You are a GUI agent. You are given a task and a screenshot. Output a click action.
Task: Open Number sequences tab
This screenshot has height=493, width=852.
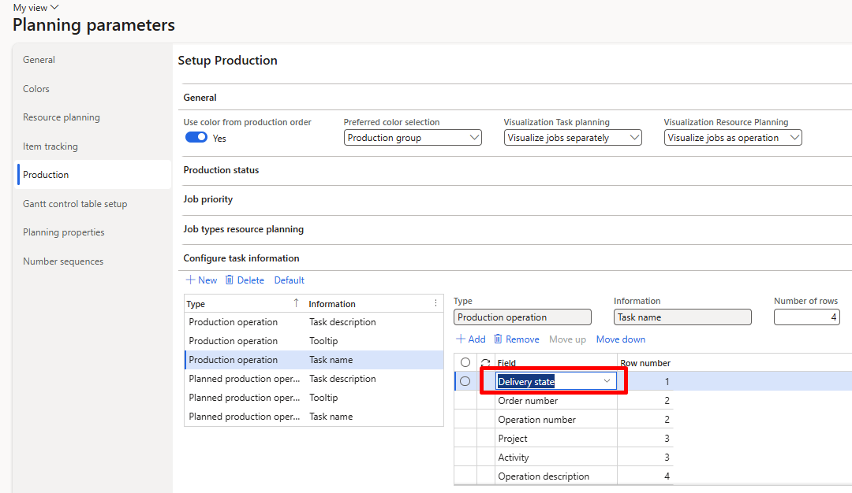click(63, 261)
